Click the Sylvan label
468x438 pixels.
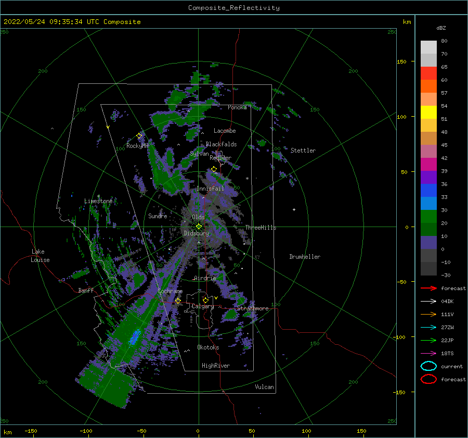tap(199, 154)
